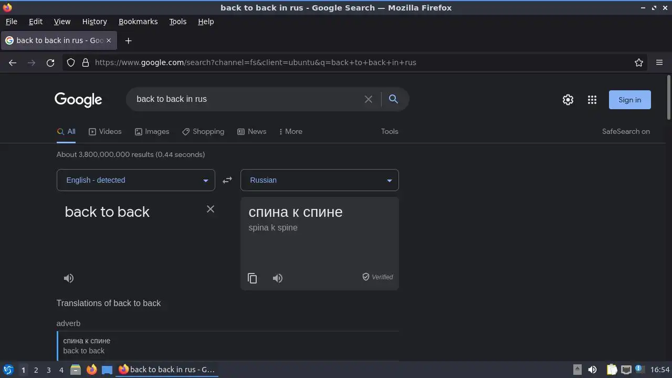Click the Google logo
The image size is (672, 378).
[x=78, y=100]
